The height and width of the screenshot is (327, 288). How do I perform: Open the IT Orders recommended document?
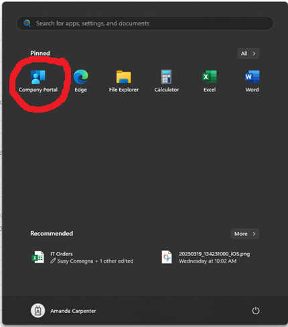tap(82, 257)
